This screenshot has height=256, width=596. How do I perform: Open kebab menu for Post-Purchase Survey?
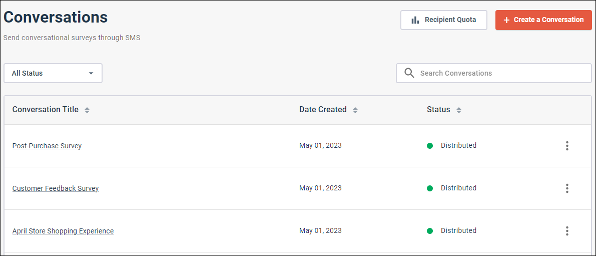pos(567,146)
